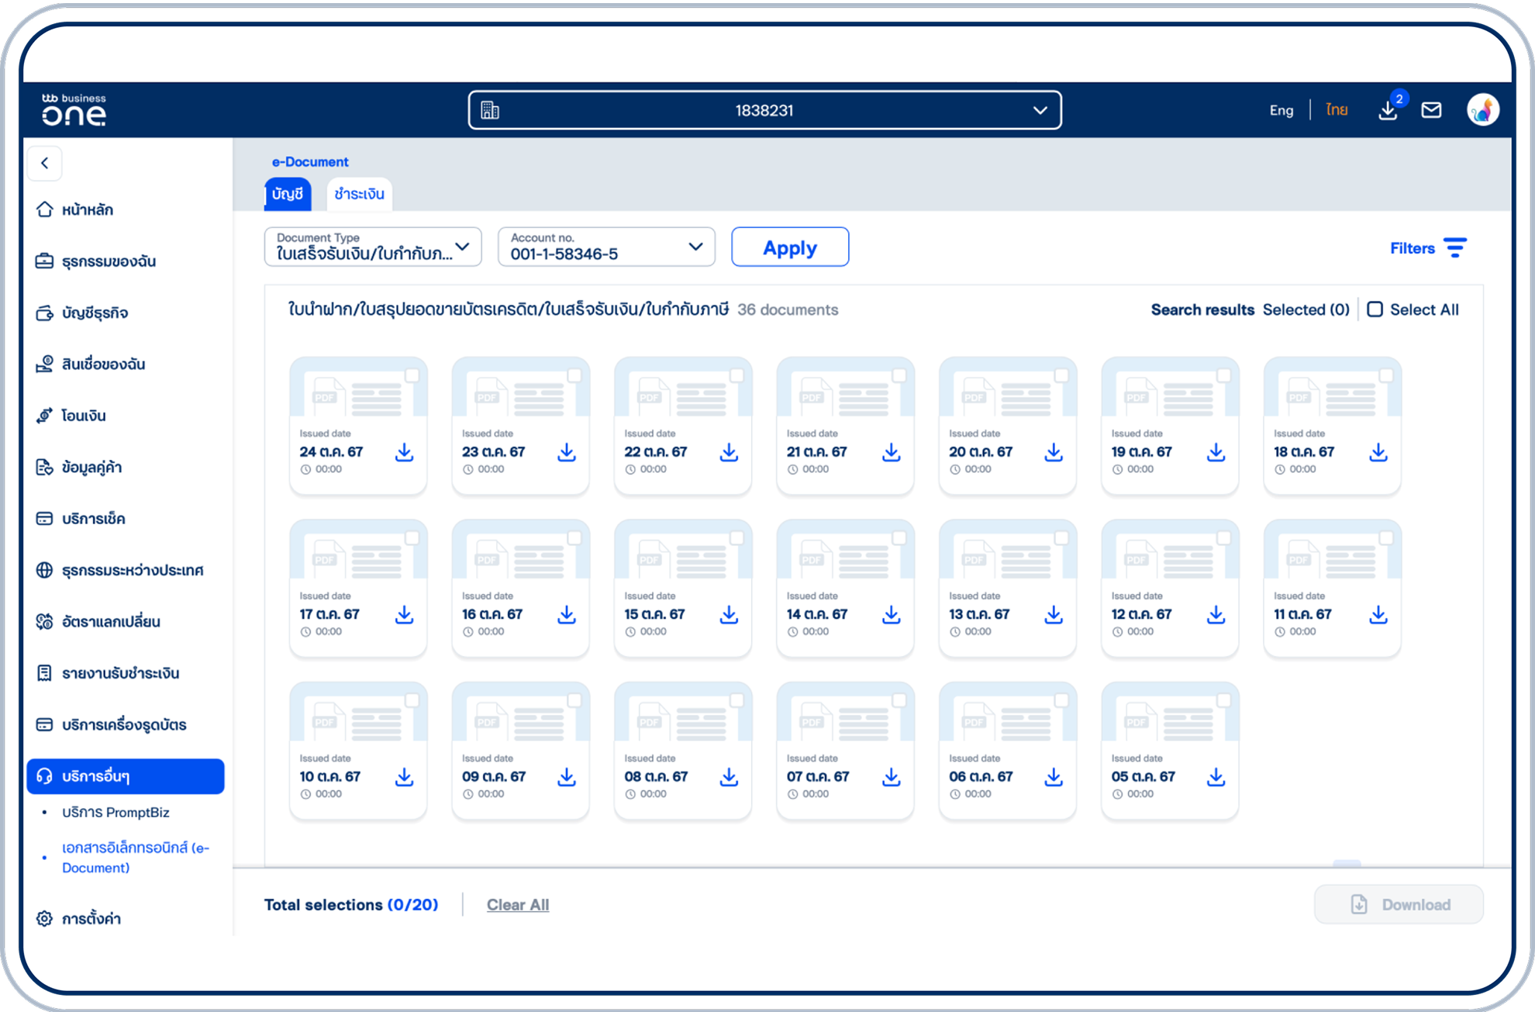Screen dimensions: 1535x1012
Task: Expand the Account no. dropdown
Action: 606,247
